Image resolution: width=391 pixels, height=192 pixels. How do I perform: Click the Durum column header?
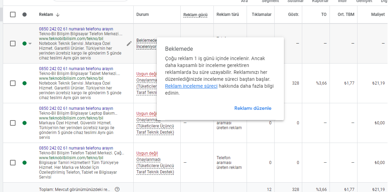[143, 15]
